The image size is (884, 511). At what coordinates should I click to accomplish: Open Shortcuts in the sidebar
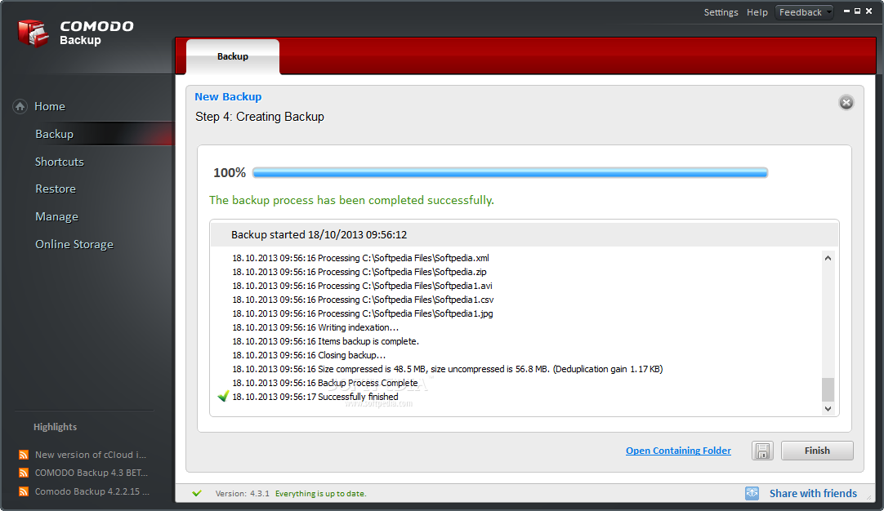click(x=59, y=162)
